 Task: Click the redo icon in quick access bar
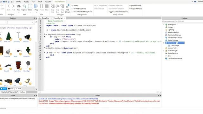[6, 2]
